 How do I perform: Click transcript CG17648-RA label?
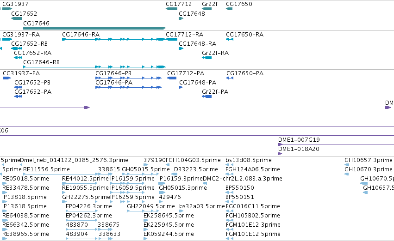point(198,43)
